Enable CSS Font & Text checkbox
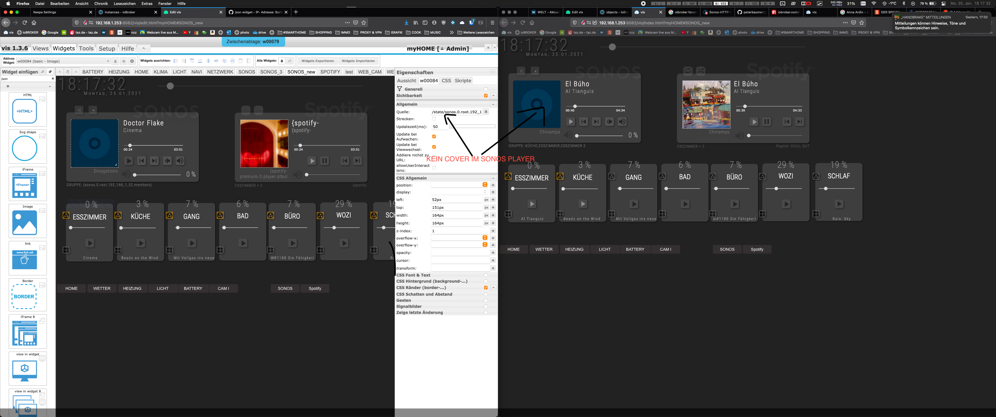This screenshot has width=996, height=417. pyautogui.click(x=486, y=275)
